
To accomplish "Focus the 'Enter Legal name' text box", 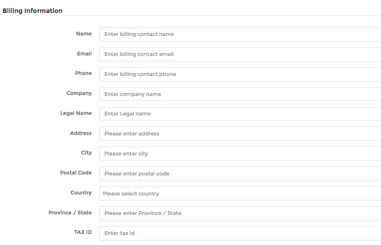I will (x=240, y=113).
